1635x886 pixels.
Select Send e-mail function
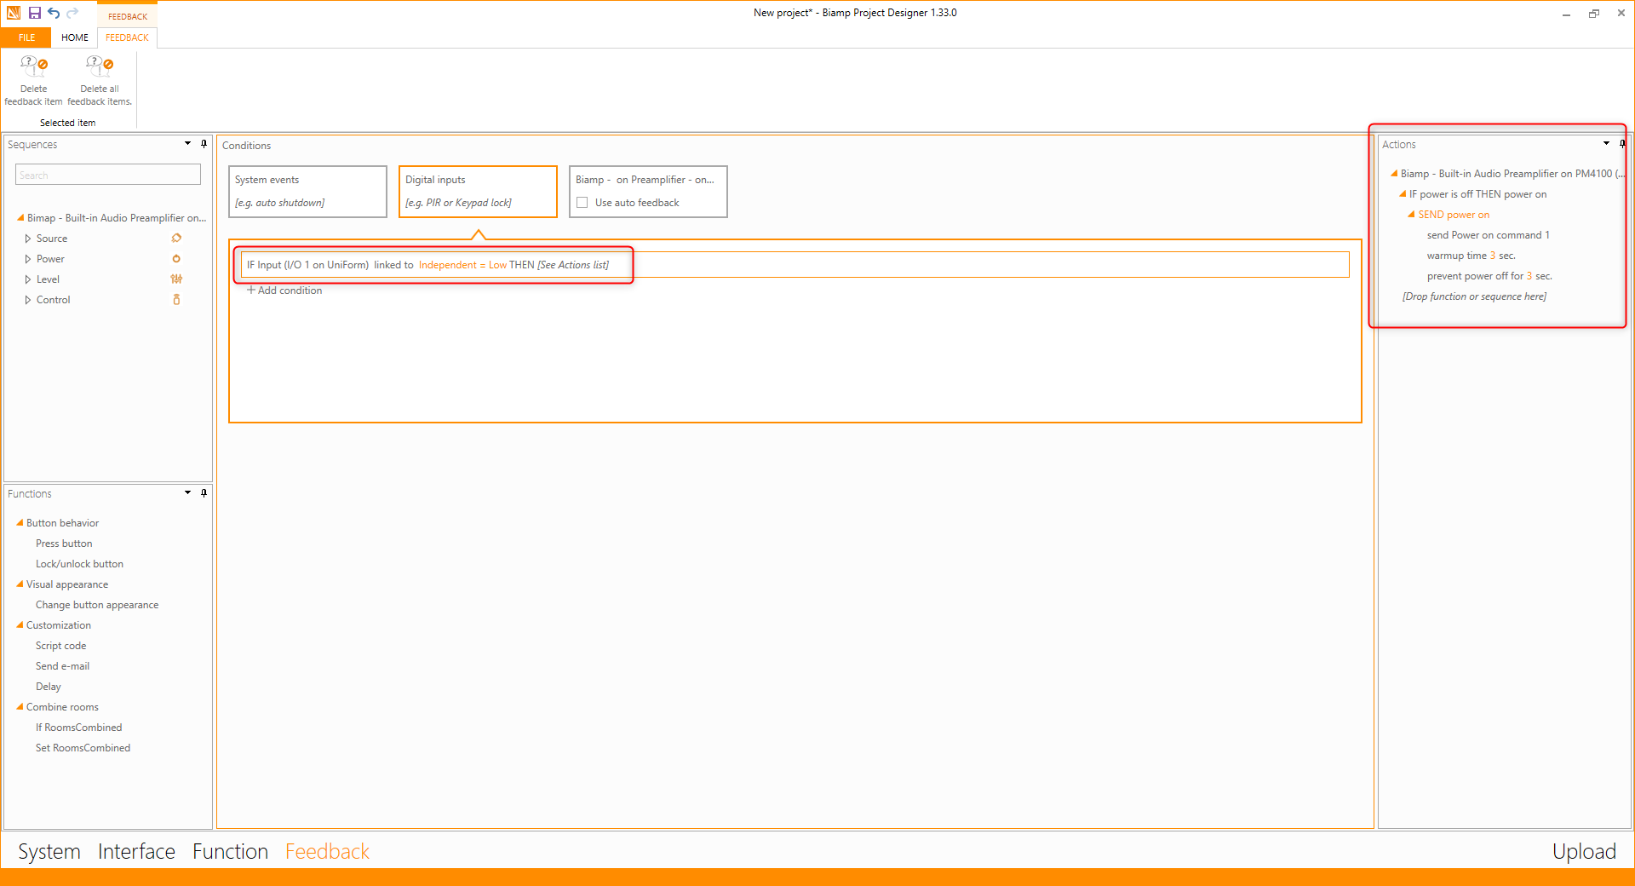pyautogui.click(x=62, y=666)
